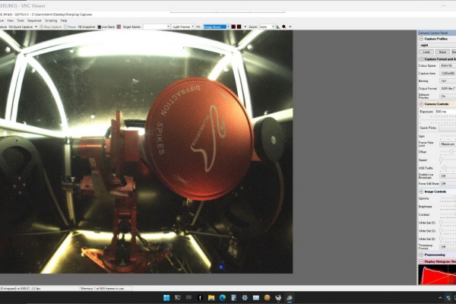Click the White Bal (G) slider
The image size is (456, 304).
point(448,231)
